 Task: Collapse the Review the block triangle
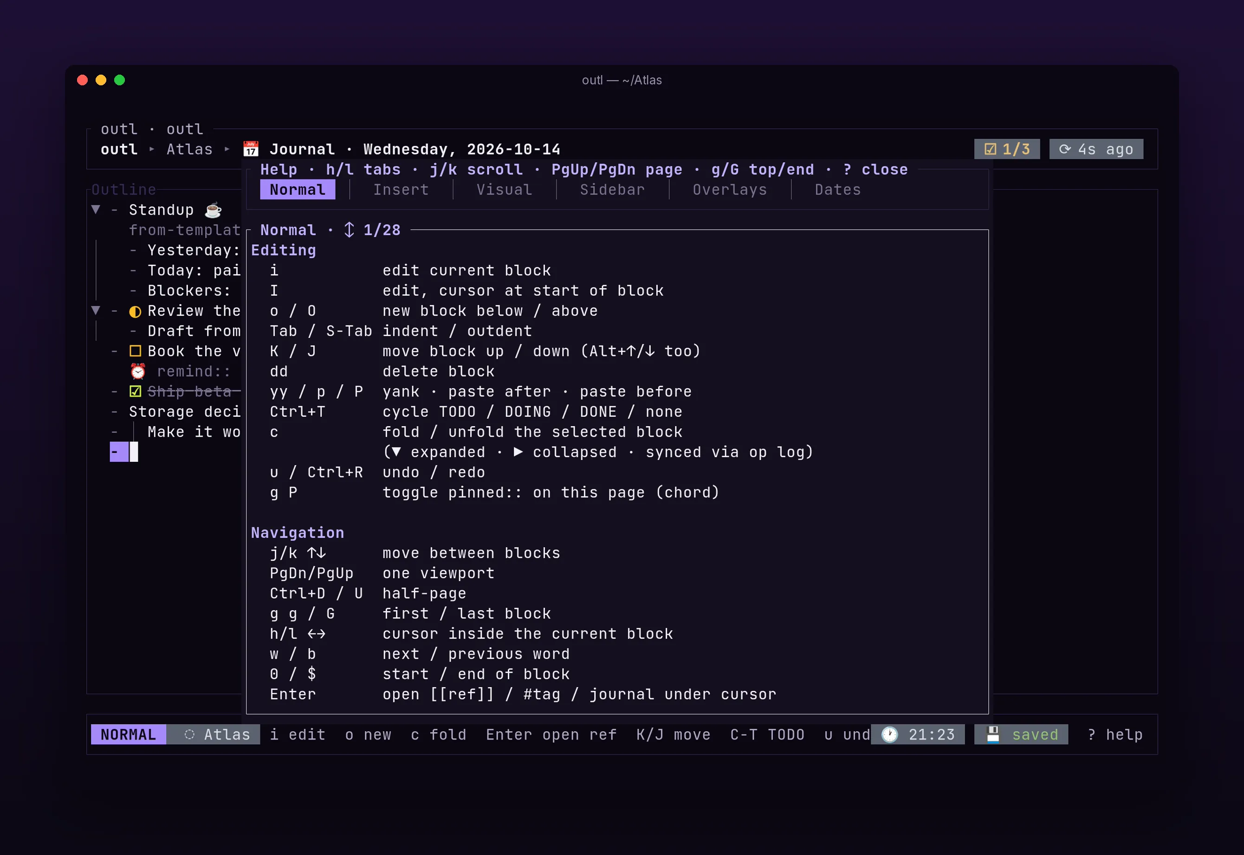coord(96,310)
